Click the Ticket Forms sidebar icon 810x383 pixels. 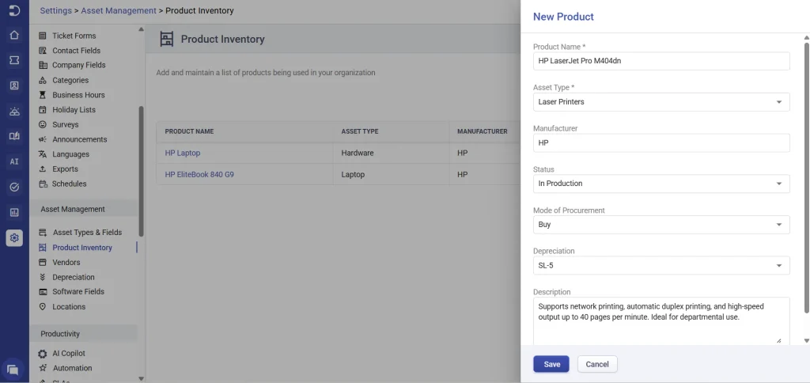click(43, 36)
